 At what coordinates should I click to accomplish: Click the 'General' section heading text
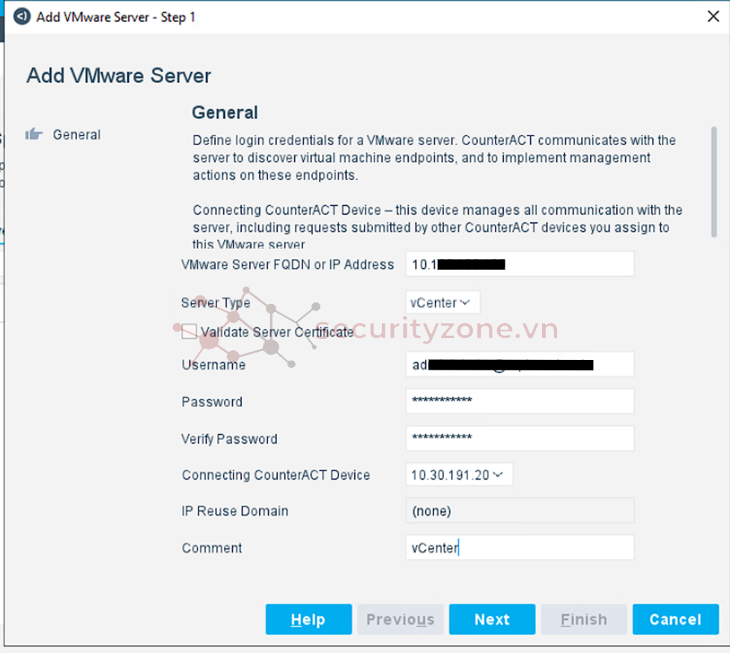(225, 112)
